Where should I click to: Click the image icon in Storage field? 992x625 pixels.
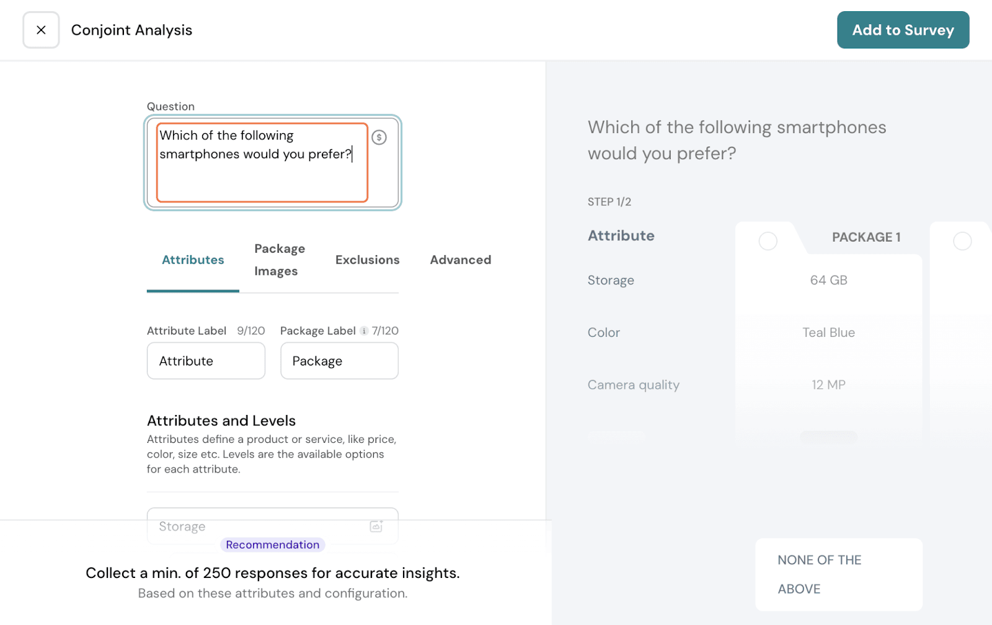pyautogui.click(x=376, y=526)
